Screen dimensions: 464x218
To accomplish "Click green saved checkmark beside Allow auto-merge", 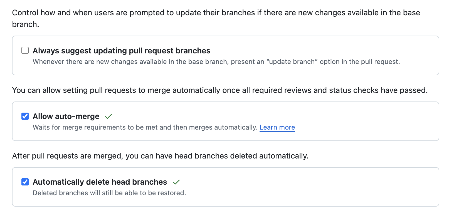I will 108,117.
